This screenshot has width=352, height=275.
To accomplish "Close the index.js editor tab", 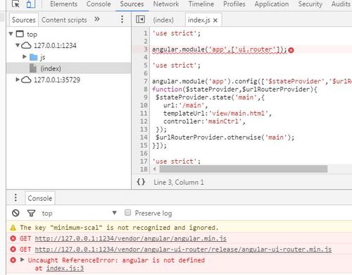I will pyautogui.click(x=215, y=20).
